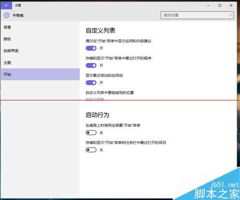Click the search magnifier icon
The width and height of the screenshot is (240, 200).
pos(230,15)
